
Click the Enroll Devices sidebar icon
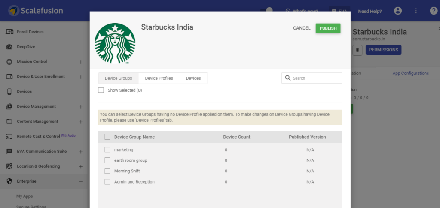[x=9, y=32]
